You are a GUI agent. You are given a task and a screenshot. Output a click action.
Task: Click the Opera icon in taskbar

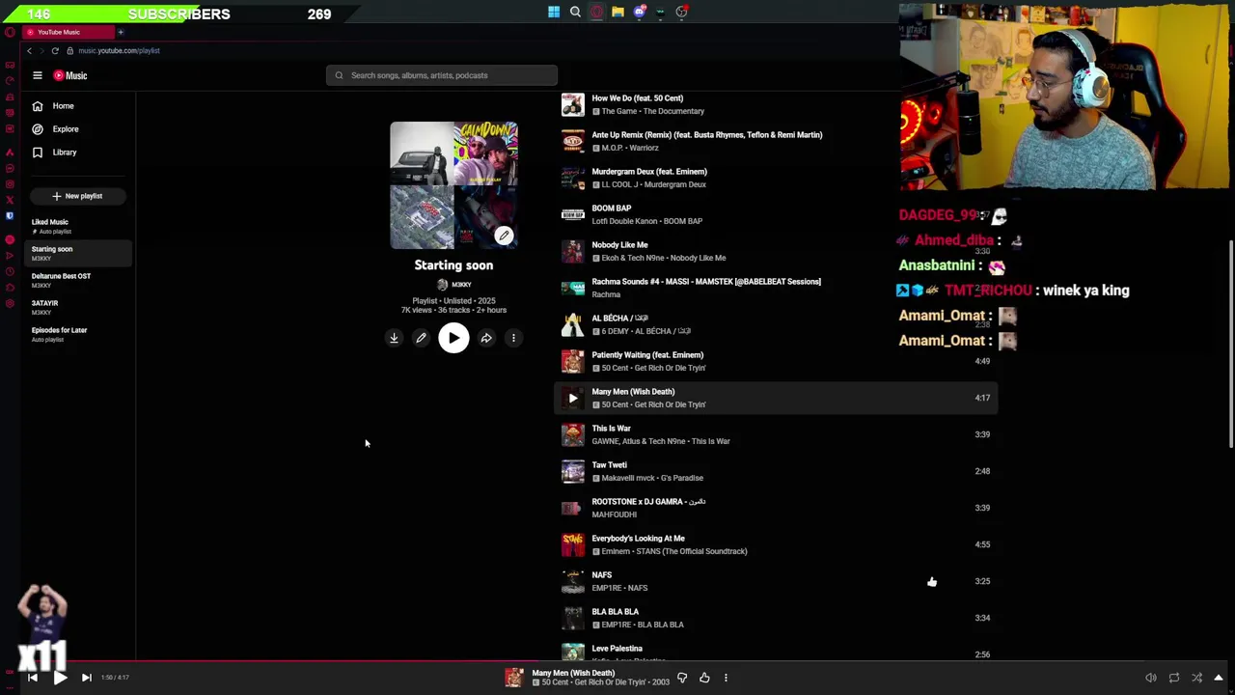[596, 12]
